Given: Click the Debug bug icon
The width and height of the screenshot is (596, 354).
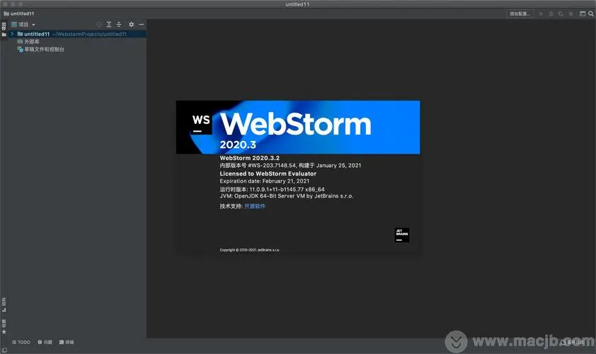Looking at the screenshot, I should coord(551,13).
